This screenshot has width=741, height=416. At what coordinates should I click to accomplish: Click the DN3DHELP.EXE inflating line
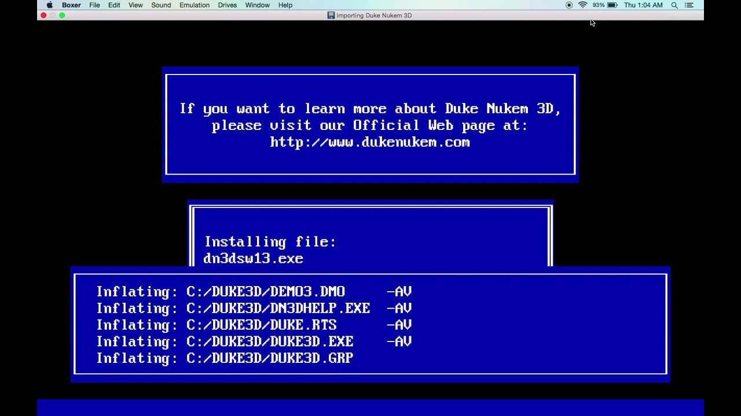254,309
